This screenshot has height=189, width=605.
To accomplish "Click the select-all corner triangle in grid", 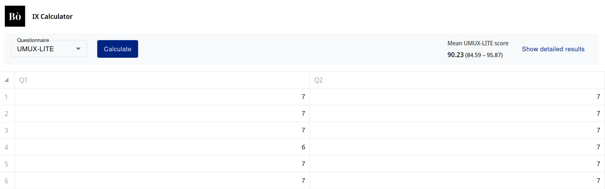I will (x=7, y=80).
